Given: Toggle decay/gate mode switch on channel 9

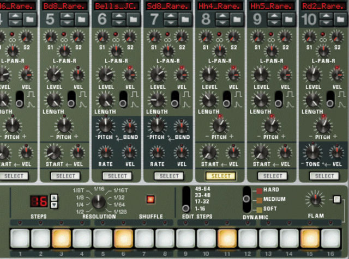Looking at the screenshot, I should (x=279, y=99).
